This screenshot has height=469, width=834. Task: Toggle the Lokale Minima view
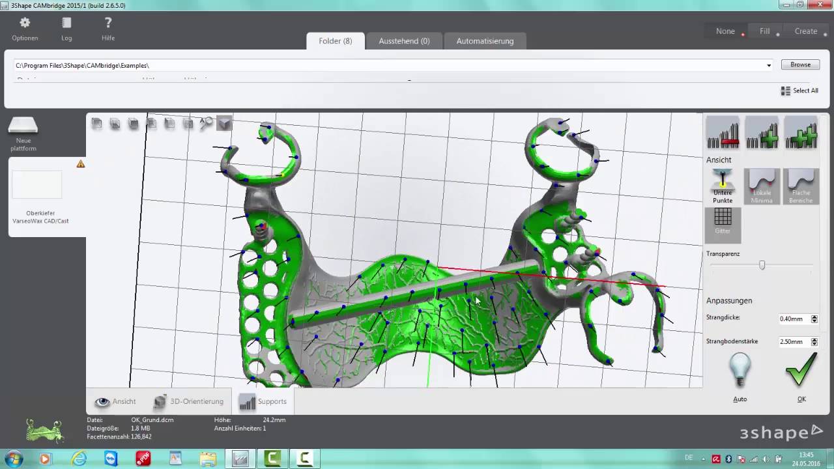[762, 186]
